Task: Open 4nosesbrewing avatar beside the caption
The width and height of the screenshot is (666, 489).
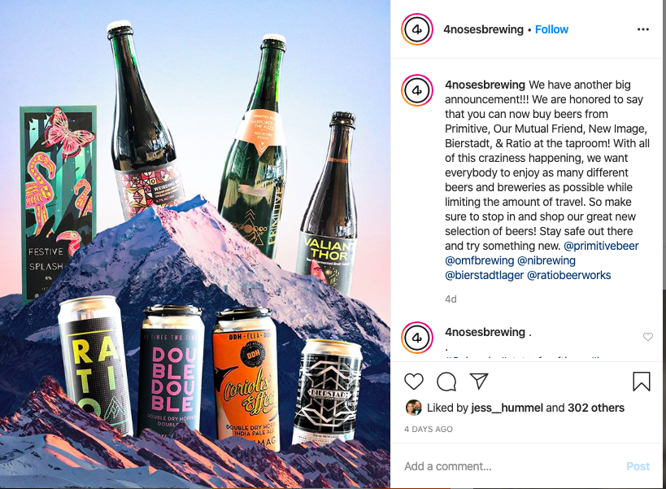Action: point(417,90)
